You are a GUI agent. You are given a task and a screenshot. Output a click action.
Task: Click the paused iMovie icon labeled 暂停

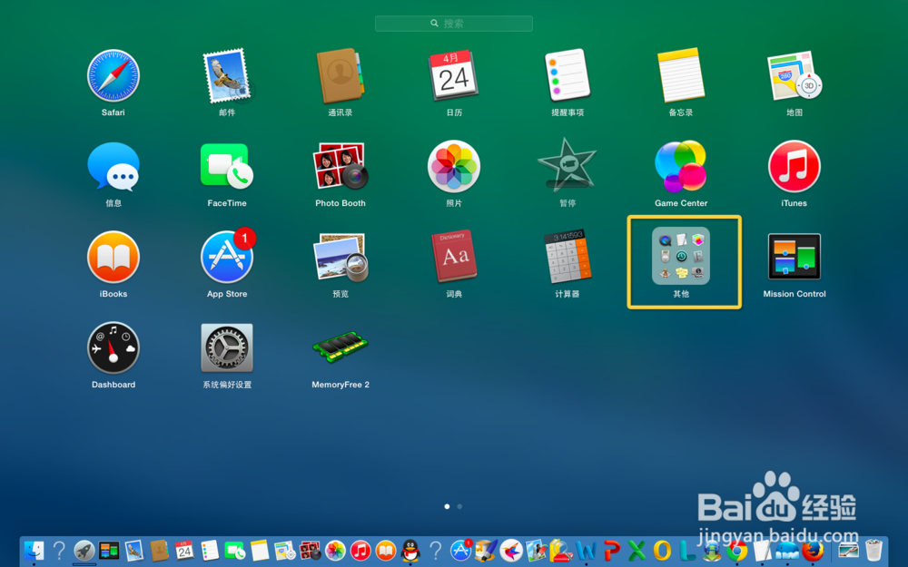tap(567, 167)
